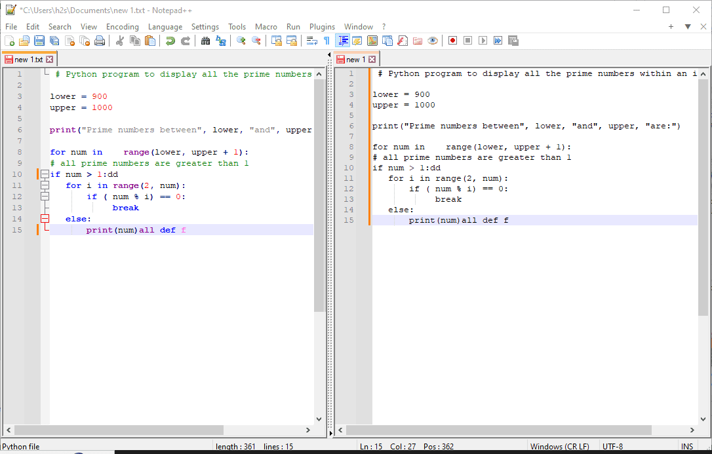This screenshot has height=454, width=712.
Task: Collapse the fold marker on line 11
Action: point(45,185)
